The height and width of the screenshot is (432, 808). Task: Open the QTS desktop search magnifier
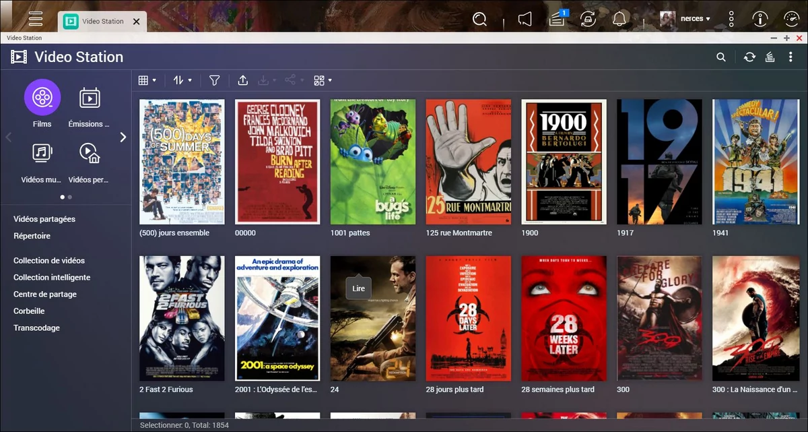tap(479, 19)
